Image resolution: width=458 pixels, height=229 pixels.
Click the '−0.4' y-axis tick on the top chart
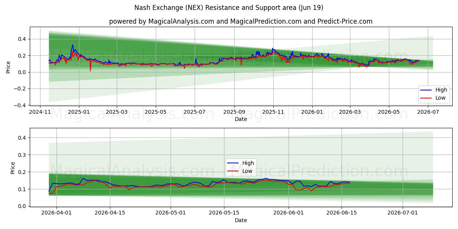20,105
